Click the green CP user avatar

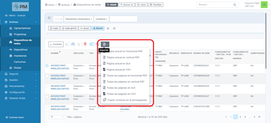coord(264,5)
